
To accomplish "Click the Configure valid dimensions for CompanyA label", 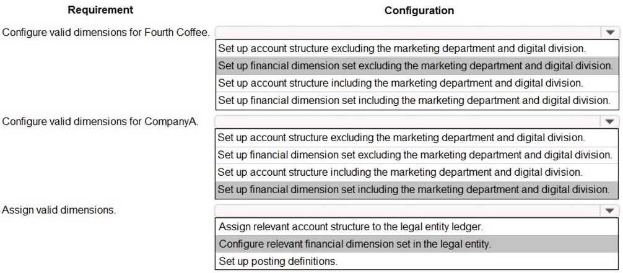I will pos(100,121).
